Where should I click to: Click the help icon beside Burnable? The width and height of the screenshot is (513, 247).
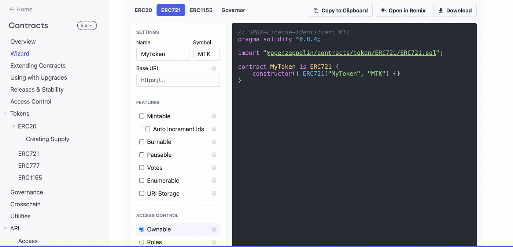[x=214, y=142]
